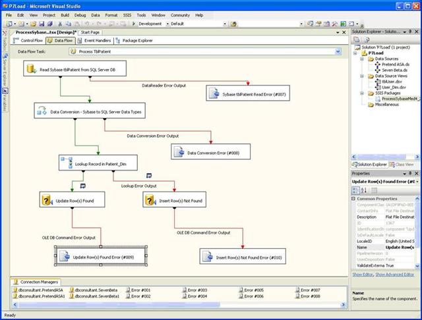
Task: Select Error #007 connection manager
Action: coord(308,290)
